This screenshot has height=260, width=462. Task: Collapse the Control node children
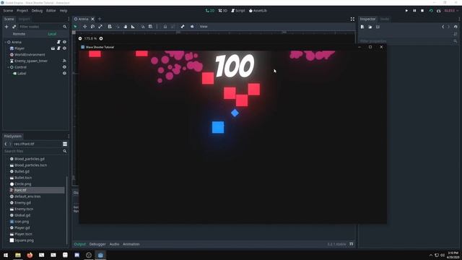tap(8, 67)
